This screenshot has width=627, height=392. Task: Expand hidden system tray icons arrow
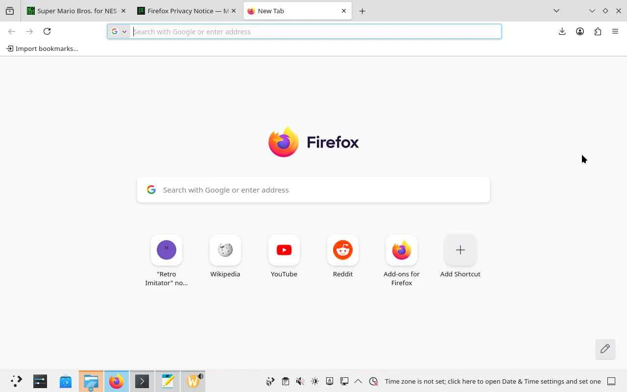(358, 381)
